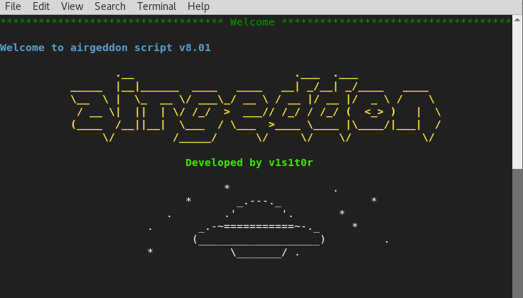The height and width of the screenshot is (298, 523).
Task: Open the Help menu
Action: 198,6
